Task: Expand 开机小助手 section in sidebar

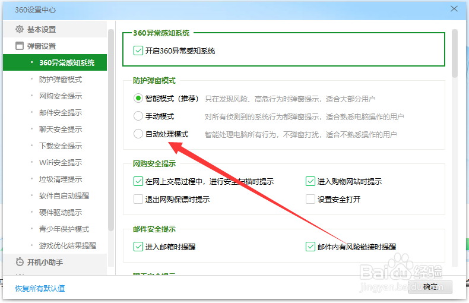Action: coord(55,262)
